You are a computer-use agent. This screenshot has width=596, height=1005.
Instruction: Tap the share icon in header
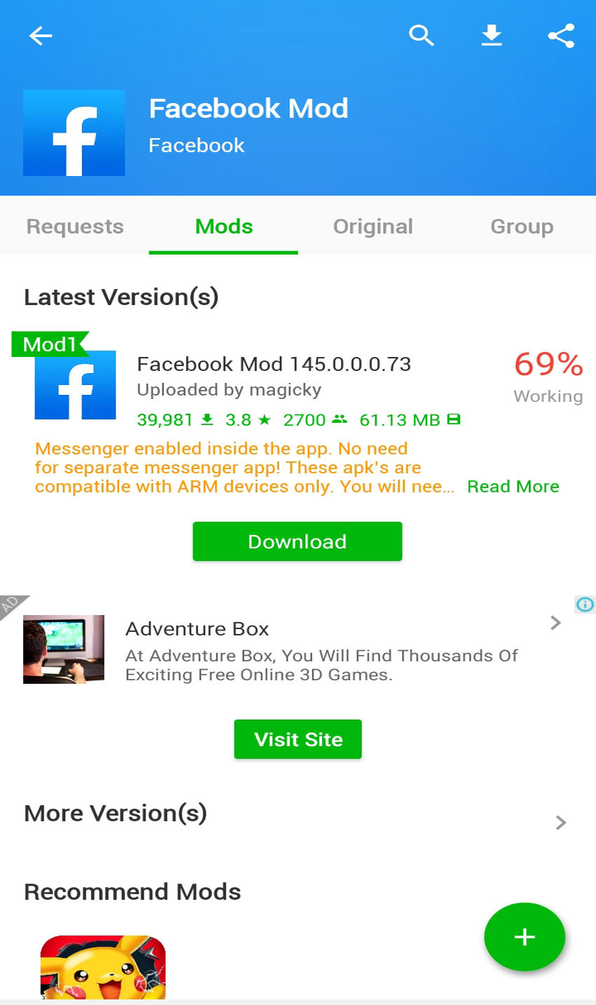(x=561, y=35)
